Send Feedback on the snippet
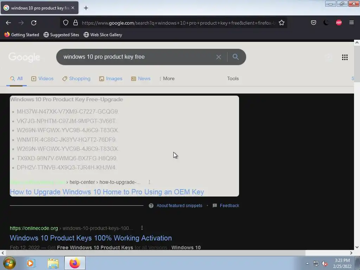The image size is (360, 270). [229, 205]
